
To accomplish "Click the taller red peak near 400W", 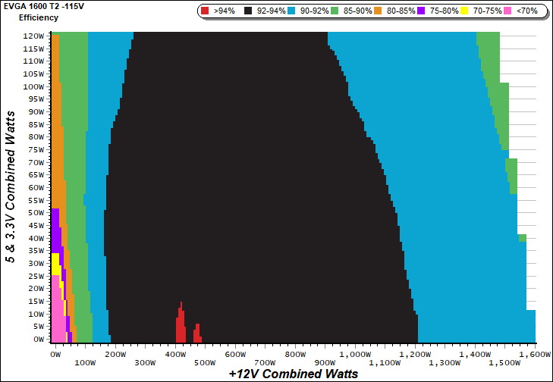I will tap(181, 323).
